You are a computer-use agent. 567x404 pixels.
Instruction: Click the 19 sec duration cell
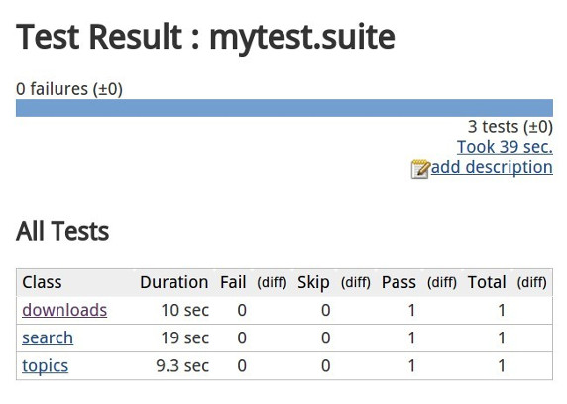click(184, 338)
